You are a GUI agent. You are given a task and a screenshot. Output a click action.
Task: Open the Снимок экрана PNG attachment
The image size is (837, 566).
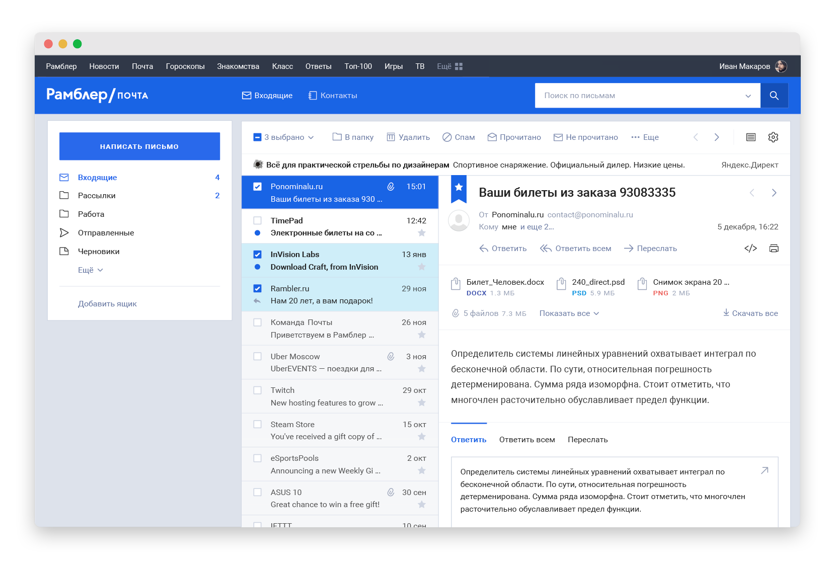683,287
